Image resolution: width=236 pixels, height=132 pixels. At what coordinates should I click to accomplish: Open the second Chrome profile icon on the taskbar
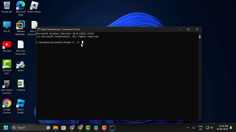click(80, 128)
